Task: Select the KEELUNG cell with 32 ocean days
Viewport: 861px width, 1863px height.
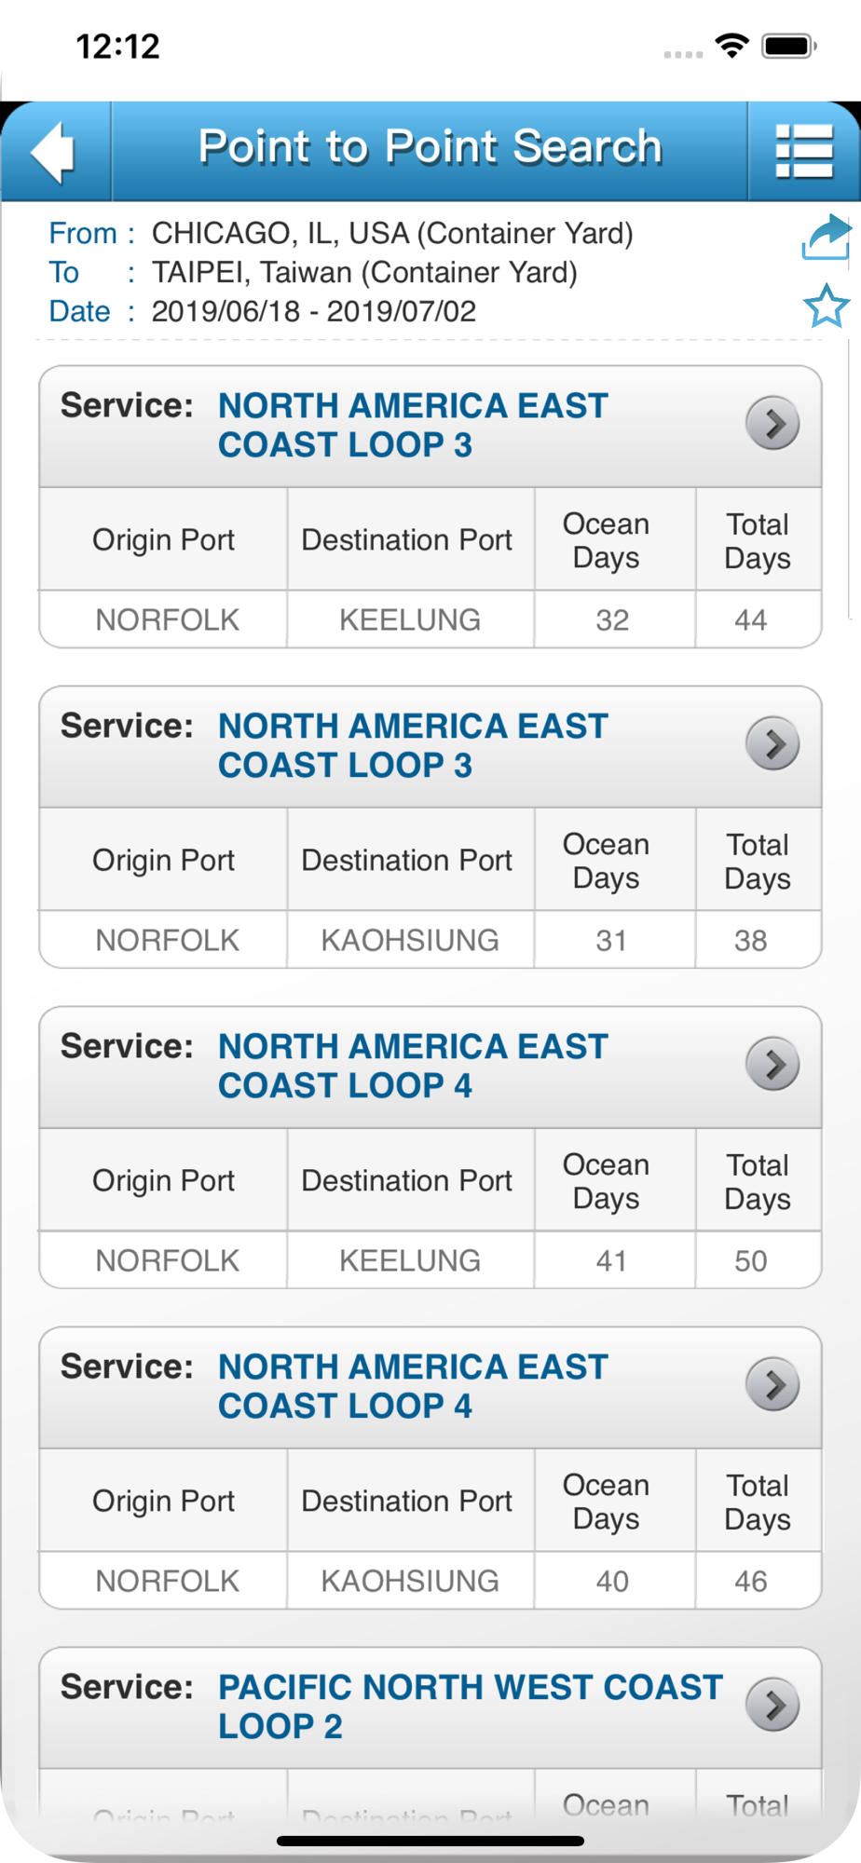Action: click(x=410, y=619)
